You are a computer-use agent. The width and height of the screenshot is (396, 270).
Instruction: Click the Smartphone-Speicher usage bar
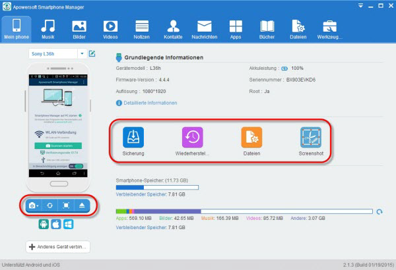click(x=157, y=187)
